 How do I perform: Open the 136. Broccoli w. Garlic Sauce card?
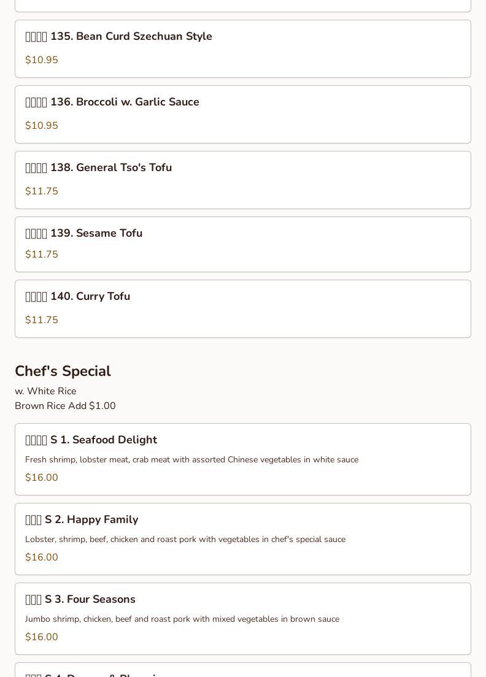(x=243, y=115)
